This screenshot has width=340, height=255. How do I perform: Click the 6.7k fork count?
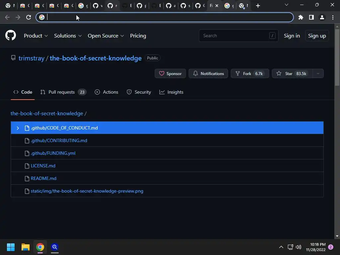[x=259, y=73]
